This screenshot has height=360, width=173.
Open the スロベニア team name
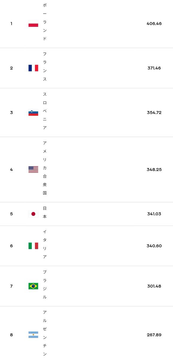45,111
